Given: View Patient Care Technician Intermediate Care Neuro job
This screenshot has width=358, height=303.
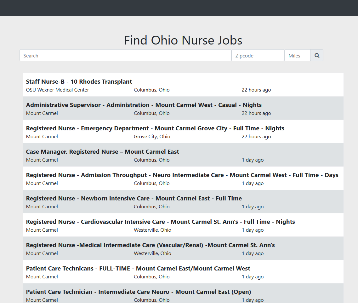Looking at the screenshot, I should [x=139, y=292].
